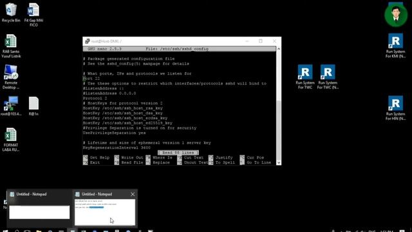The width and height of the screenshot is (412, 232).
Task: Close the PuTTY terminal window
Action: [274, 41]
